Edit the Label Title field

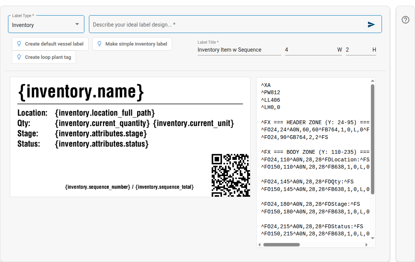pos(239,50)
